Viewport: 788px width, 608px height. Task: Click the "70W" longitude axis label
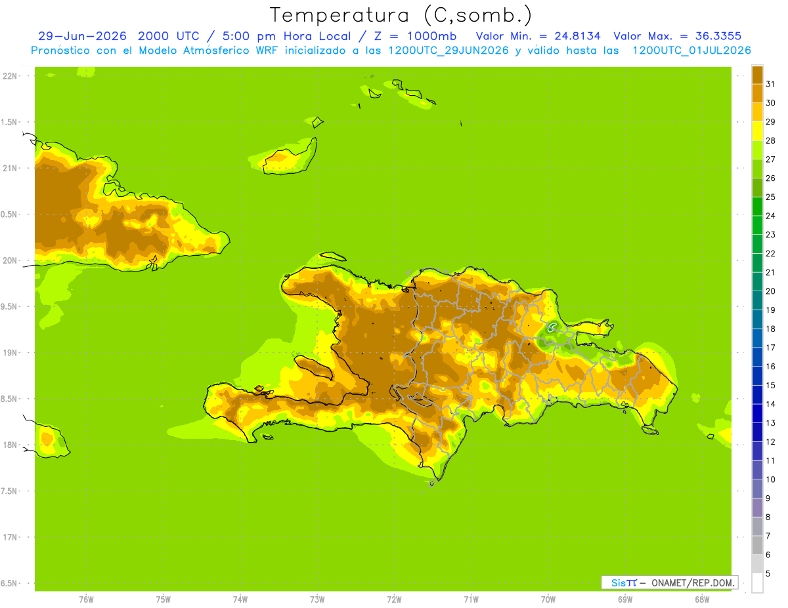point(548,599)
